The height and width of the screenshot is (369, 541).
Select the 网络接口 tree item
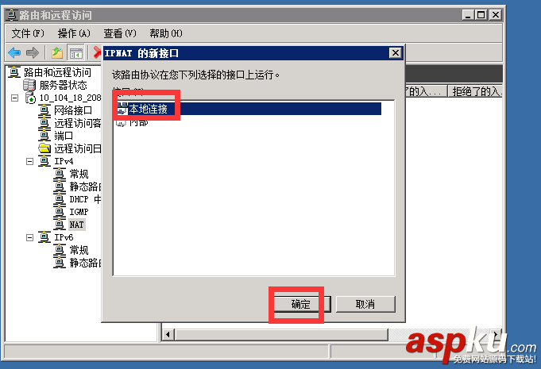pos(73,110)
